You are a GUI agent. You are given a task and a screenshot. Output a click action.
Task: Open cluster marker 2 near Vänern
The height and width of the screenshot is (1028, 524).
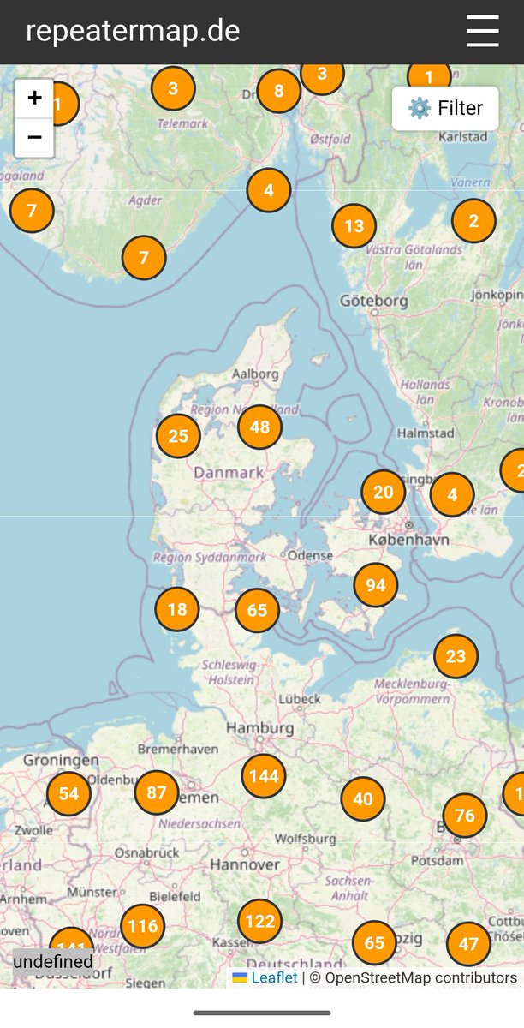pyautogui.click(x=473, y=220)
